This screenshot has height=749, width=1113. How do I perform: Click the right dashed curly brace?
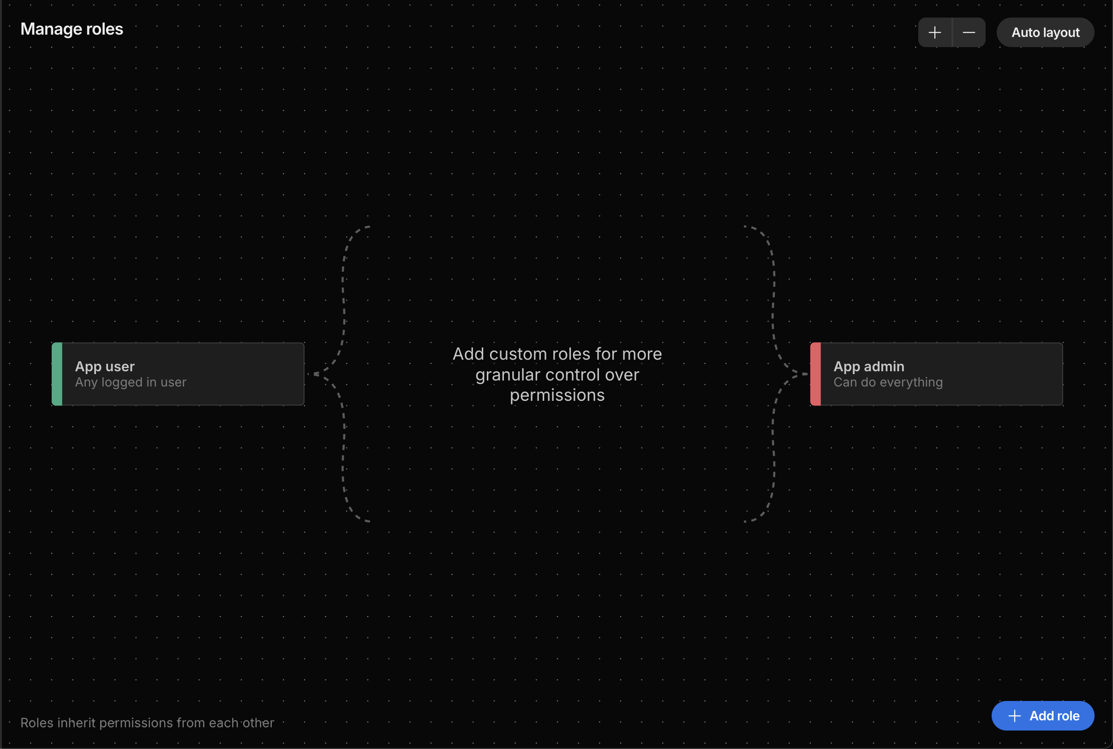tap(773, 296)
